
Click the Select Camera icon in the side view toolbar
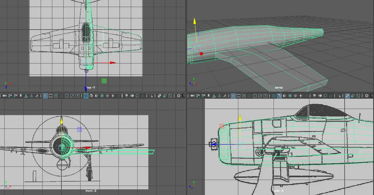point(193,96)
